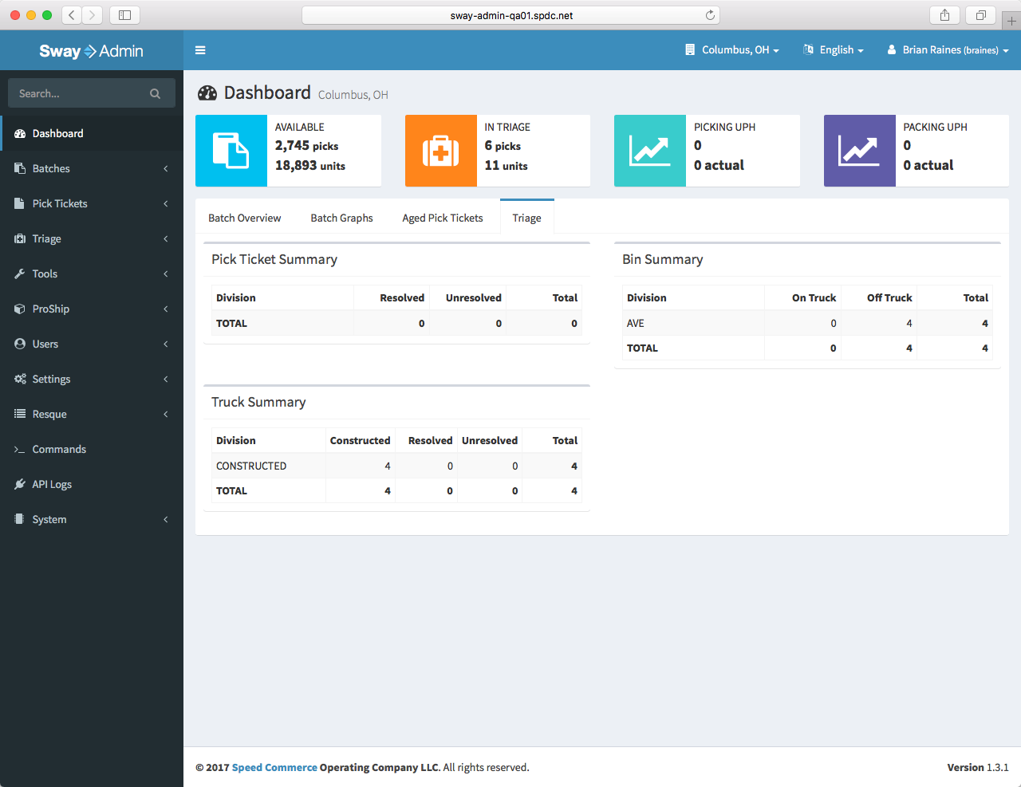This screenshot has width=1021, height=787.
Task: Expand the Triage sidebar submenu chevron
Action: 166,238
